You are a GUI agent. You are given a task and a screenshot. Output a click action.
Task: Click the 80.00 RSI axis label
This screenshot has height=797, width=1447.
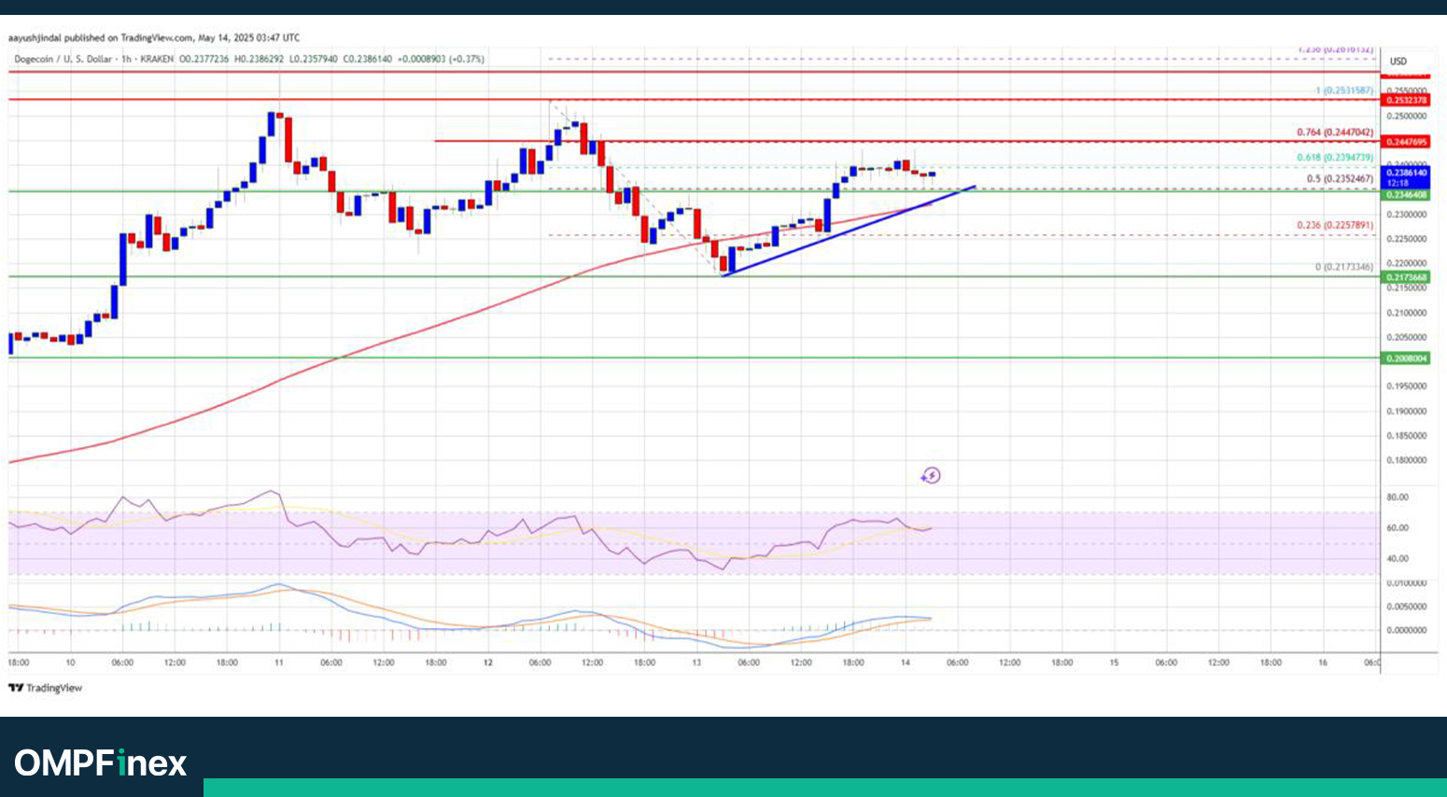[x=1398, y=497]
